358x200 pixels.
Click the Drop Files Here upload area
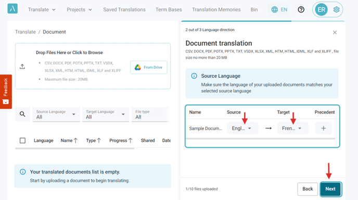(93, 66)
